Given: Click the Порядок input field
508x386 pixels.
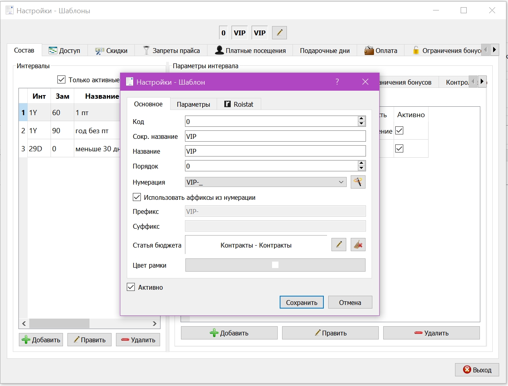Looking at the screenshot, I should [x=271, y=166].
